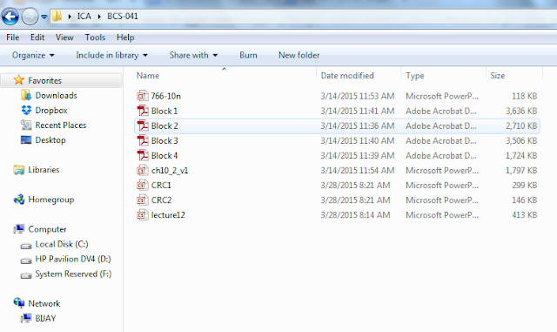Click the greyed Forward arrow button
This screenshot has height=332, width=557.
pyautogui.click(x=30, y=17)
